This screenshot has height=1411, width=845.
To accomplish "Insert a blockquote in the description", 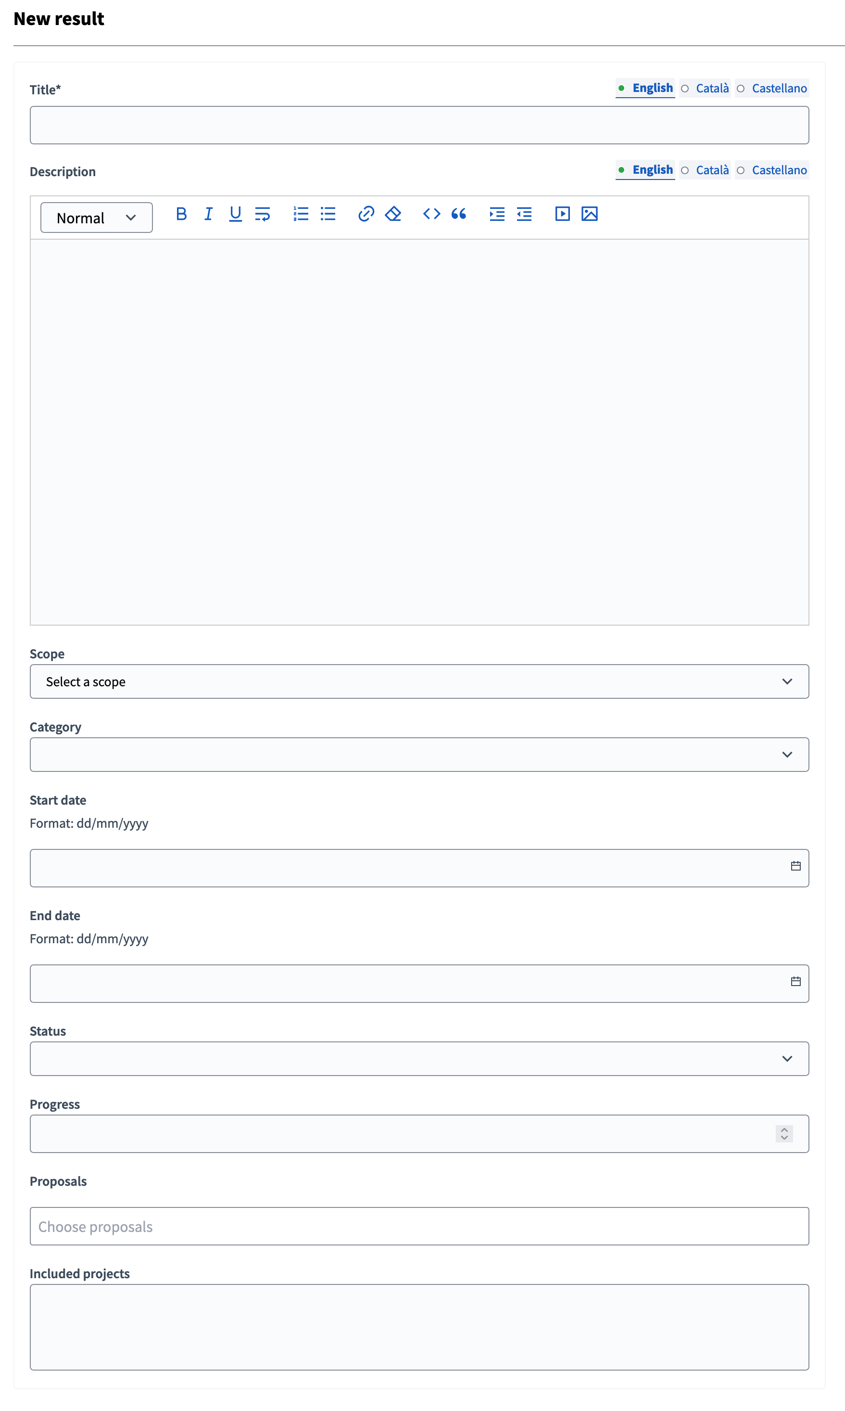I will 459,214.
